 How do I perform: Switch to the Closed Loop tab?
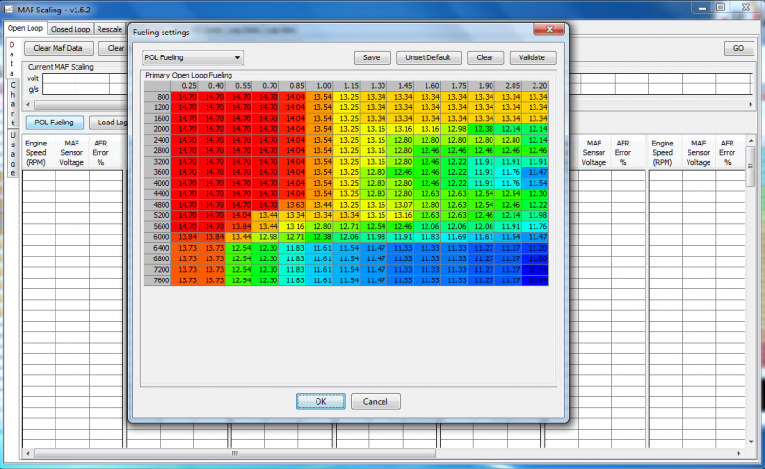pyautogui.click(x=69, y=30)
